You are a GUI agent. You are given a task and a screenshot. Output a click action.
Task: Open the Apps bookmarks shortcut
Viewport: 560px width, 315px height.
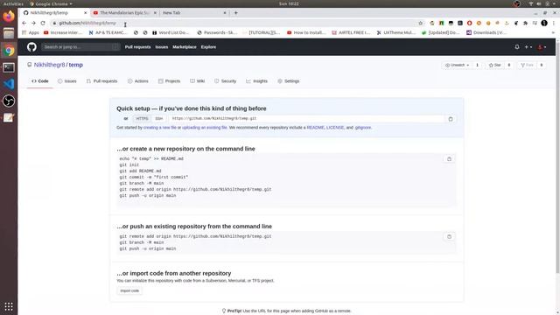[x=31, y=32]
